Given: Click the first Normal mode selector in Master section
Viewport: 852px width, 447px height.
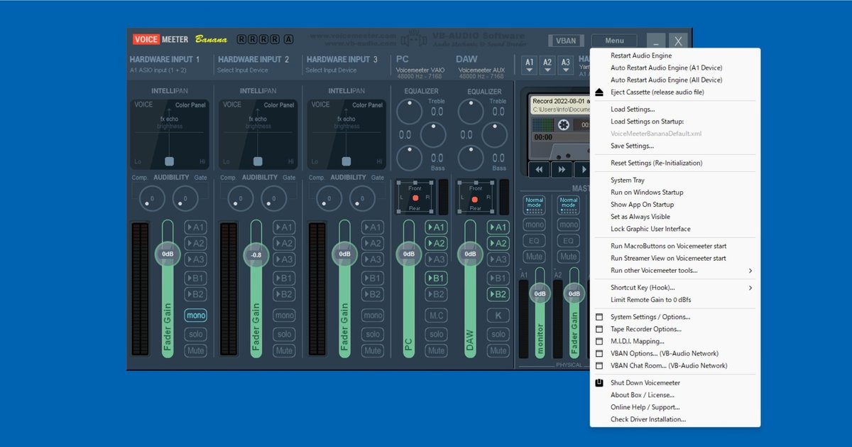Looking at the screenshot, I should 535,205.
